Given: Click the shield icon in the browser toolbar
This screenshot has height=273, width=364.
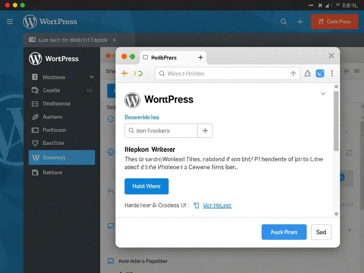Looking at the screenshot, I should click(x=307, y=73).
